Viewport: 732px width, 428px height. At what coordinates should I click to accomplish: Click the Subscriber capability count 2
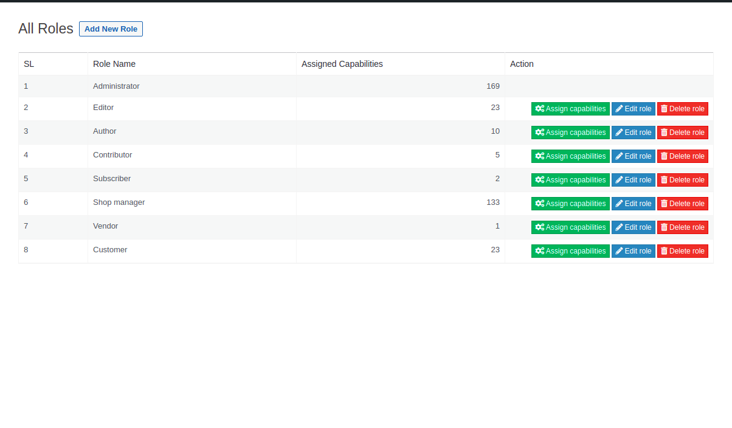(x=497, y=179)
